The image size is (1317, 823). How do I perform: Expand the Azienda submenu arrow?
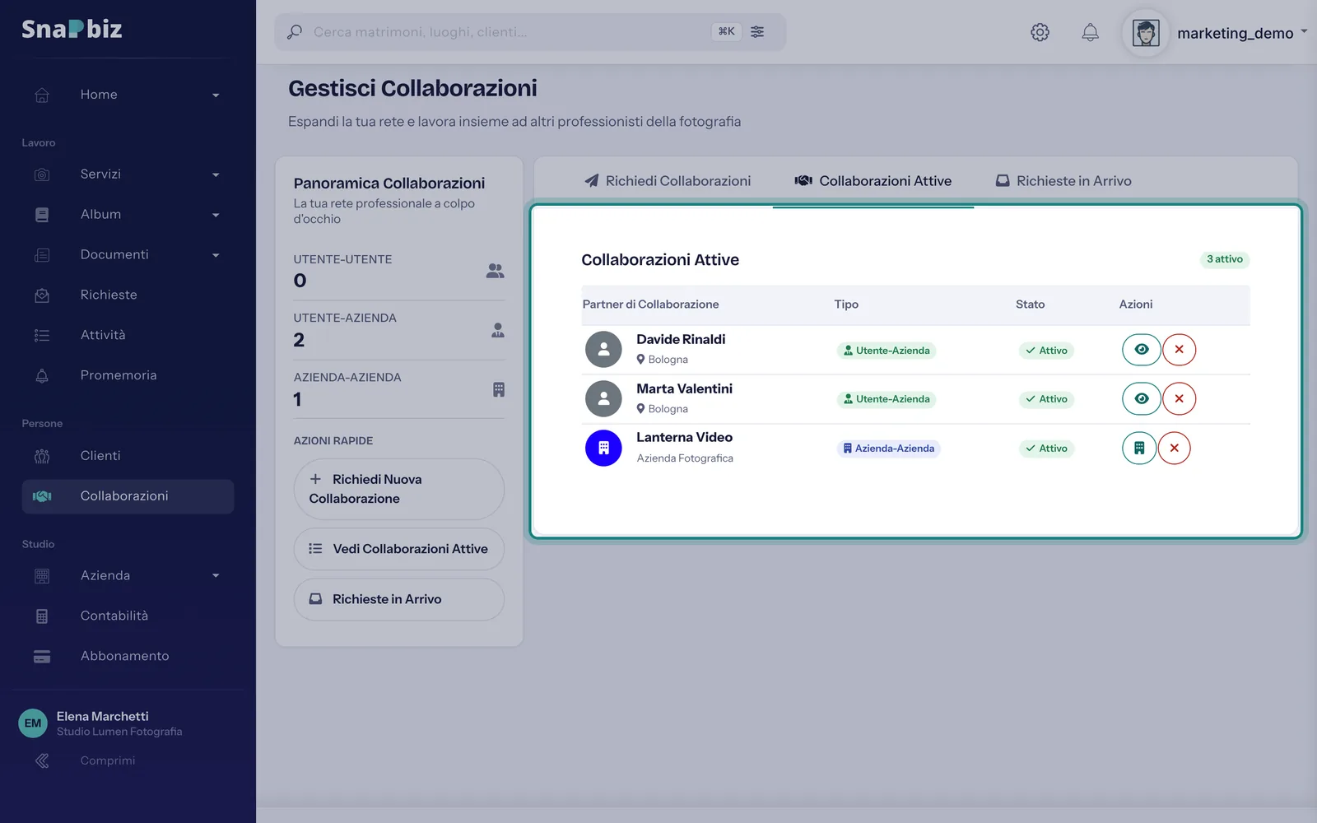(x=216, y=576)
